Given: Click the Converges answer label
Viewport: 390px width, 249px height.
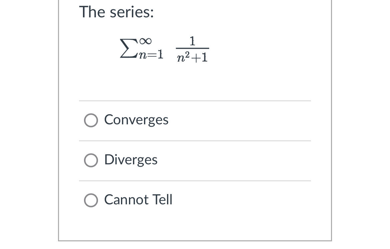Looking at the screenshot, I should [136, 120].
